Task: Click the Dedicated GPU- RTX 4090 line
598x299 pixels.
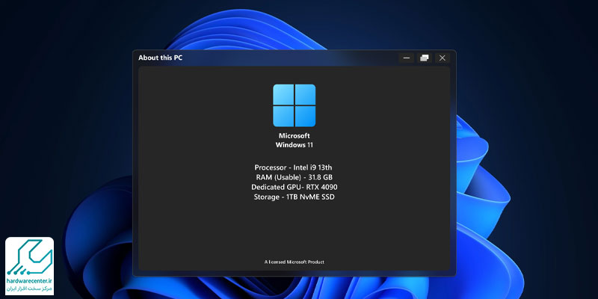Action: click(294, 188)
